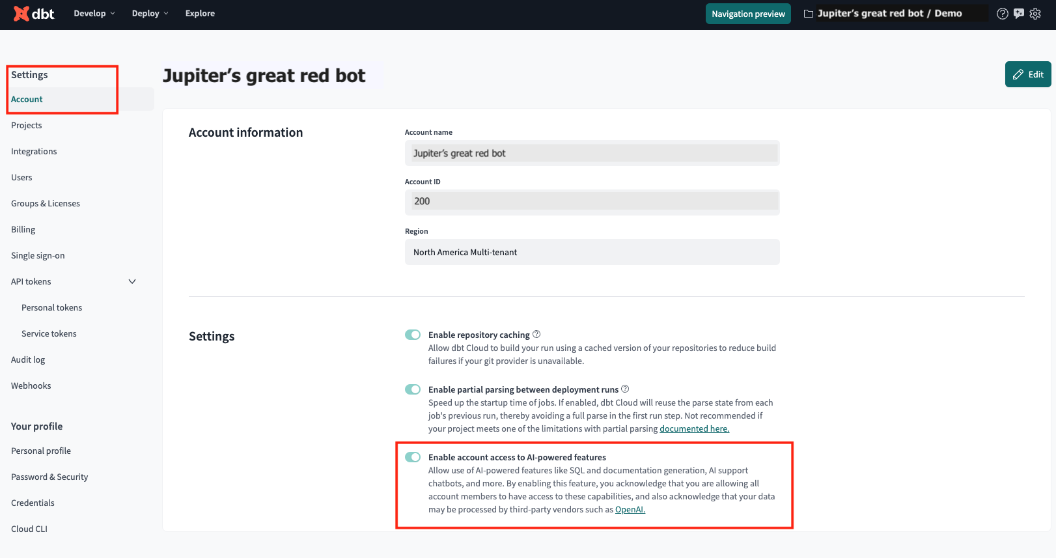Click the folder icon next to Jupiter's great red bot

(807, 12)
